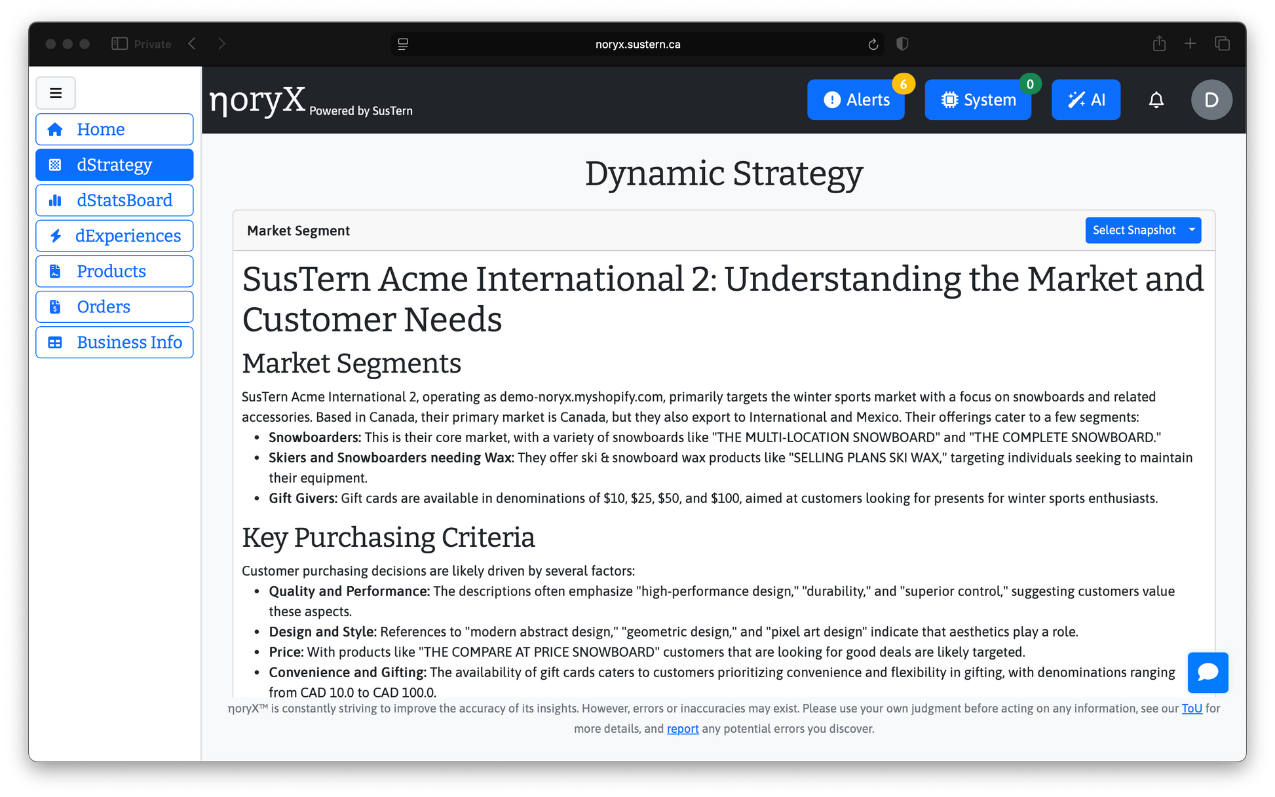
Task: Click Powered by SusTern text
Action: coord(361,111)
